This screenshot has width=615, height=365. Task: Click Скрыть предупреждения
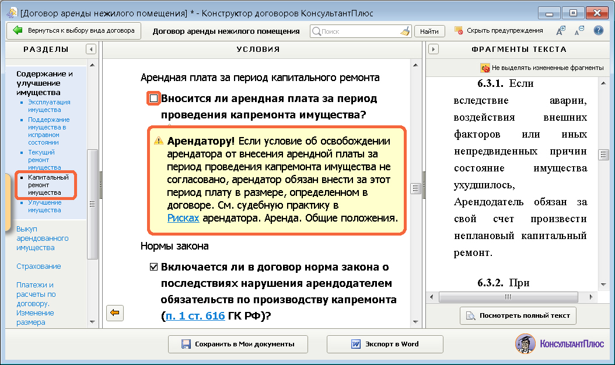505,30
